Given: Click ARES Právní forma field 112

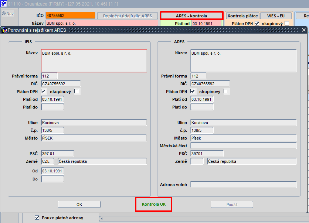Looking at the screenshot, I should [x=198, y=76].
